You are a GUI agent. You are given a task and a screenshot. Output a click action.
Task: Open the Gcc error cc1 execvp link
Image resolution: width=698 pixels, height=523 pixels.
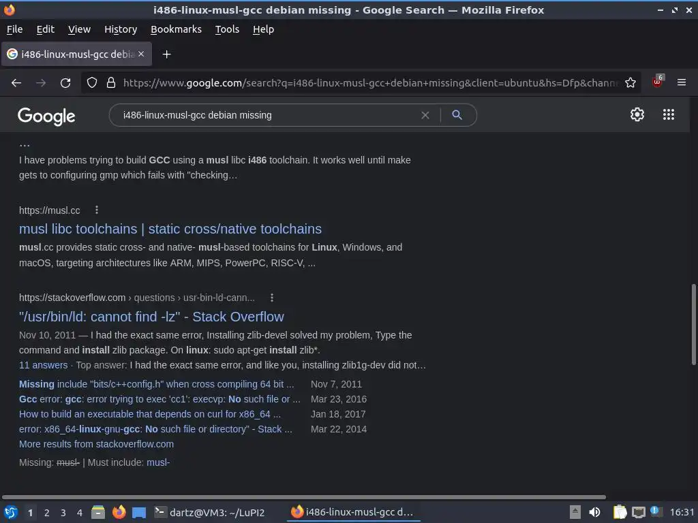tap(160, 399)
